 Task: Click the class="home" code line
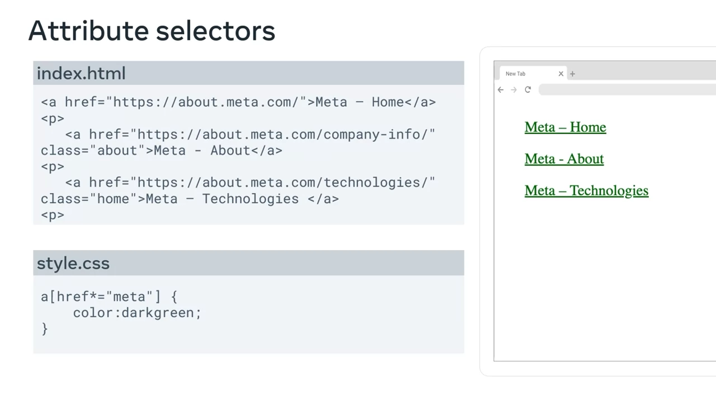tap(190, 199)
